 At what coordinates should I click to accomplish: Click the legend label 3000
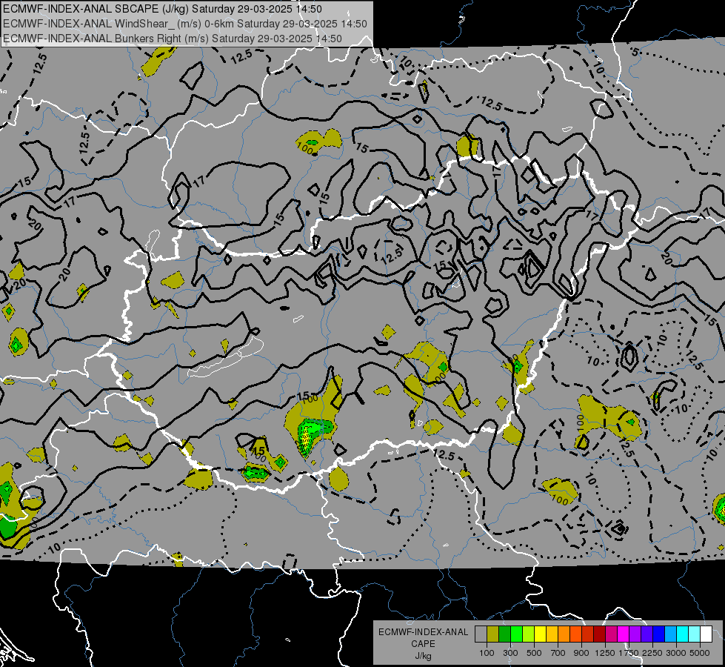[676, 653]
